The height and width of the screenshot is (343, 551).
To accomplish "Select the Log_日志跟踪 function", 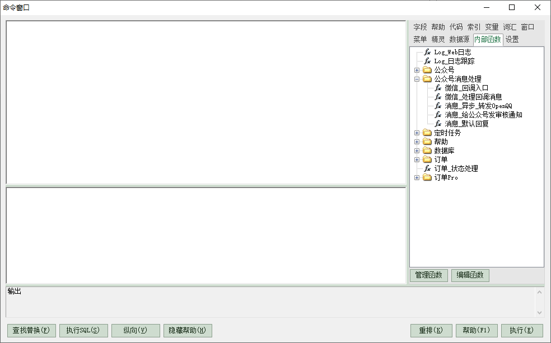I will click(x=454, y=61).
